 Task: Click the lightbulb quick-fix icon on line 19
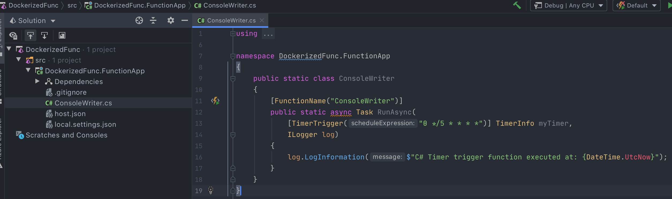pos(211,190)
